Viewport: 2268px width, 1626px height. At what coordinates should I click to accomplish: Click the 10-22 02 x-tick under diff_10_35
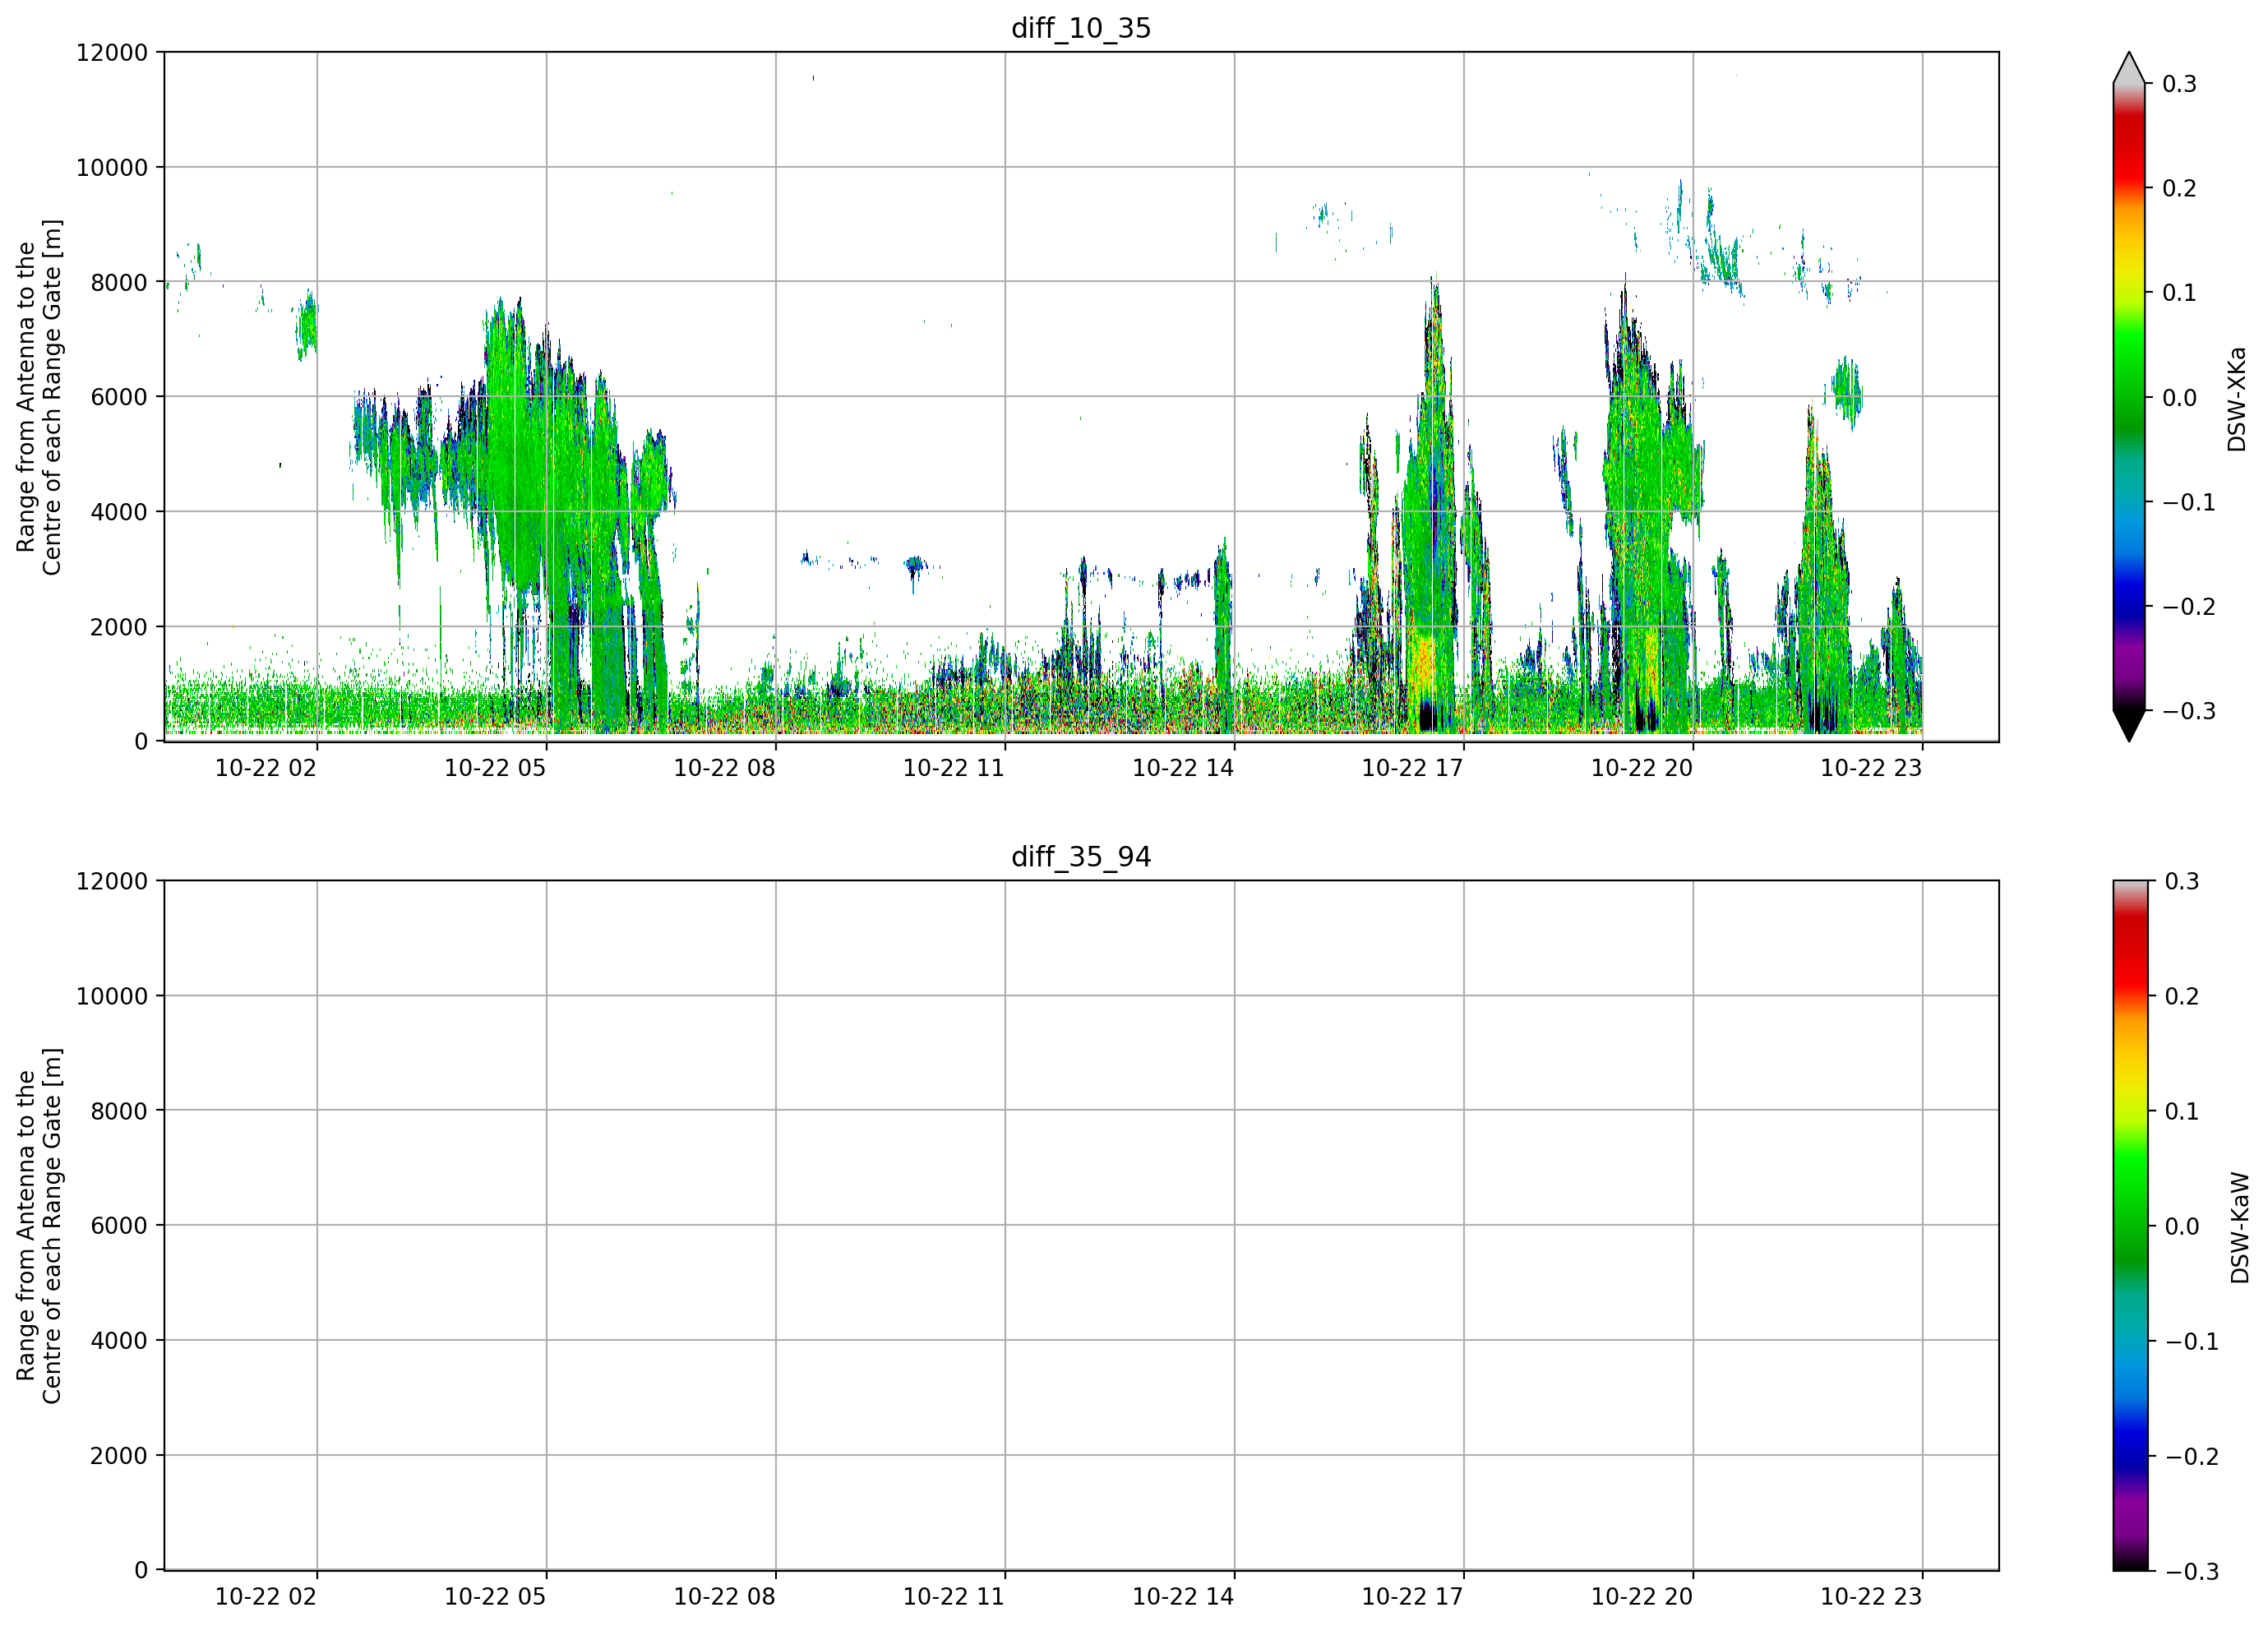point(266,768)
